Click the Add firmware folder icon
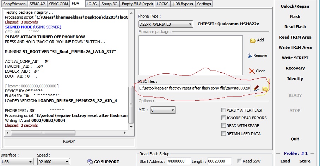 [253, 41]
